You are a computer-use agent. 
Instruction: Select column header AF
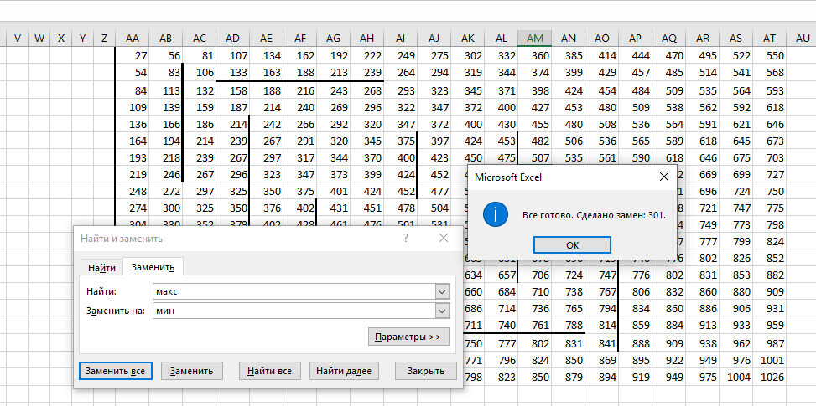[299, 39]
